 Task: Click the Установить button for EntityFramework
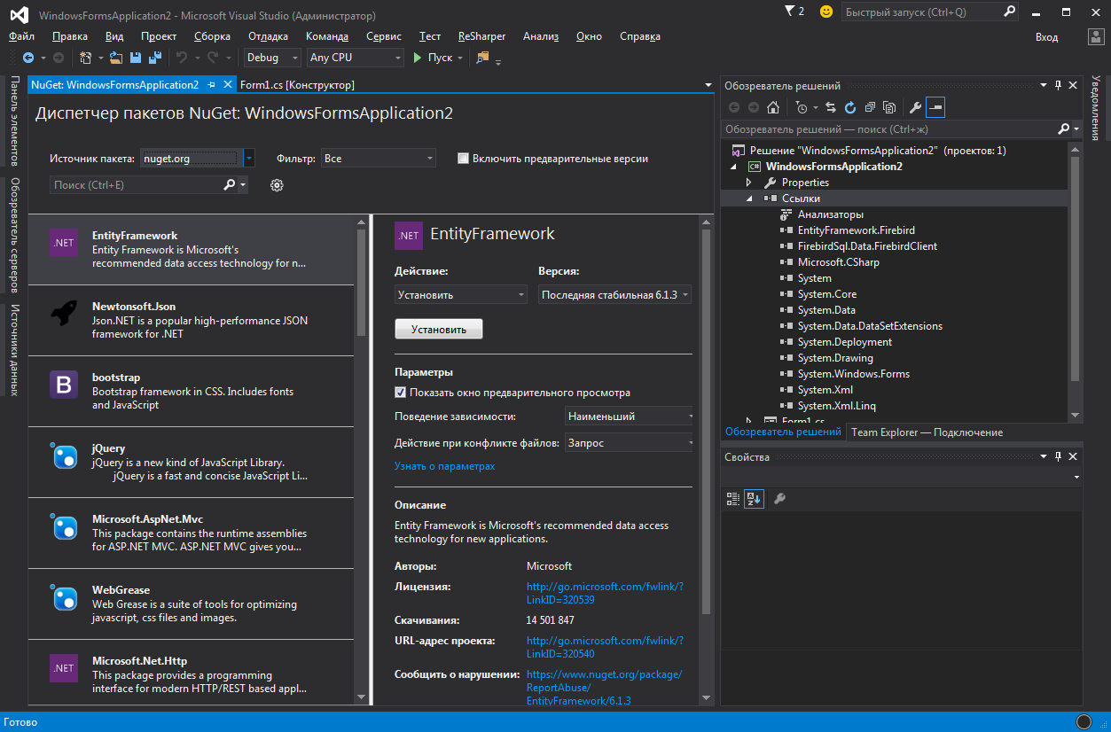click(x=438, y=328)
